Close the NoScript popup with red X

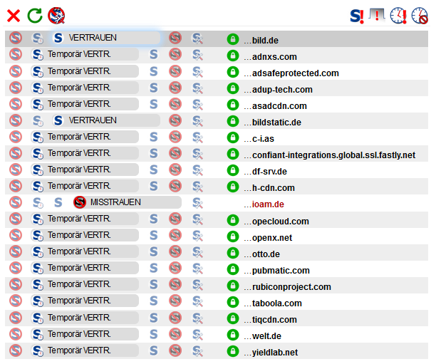pos(14,16)
